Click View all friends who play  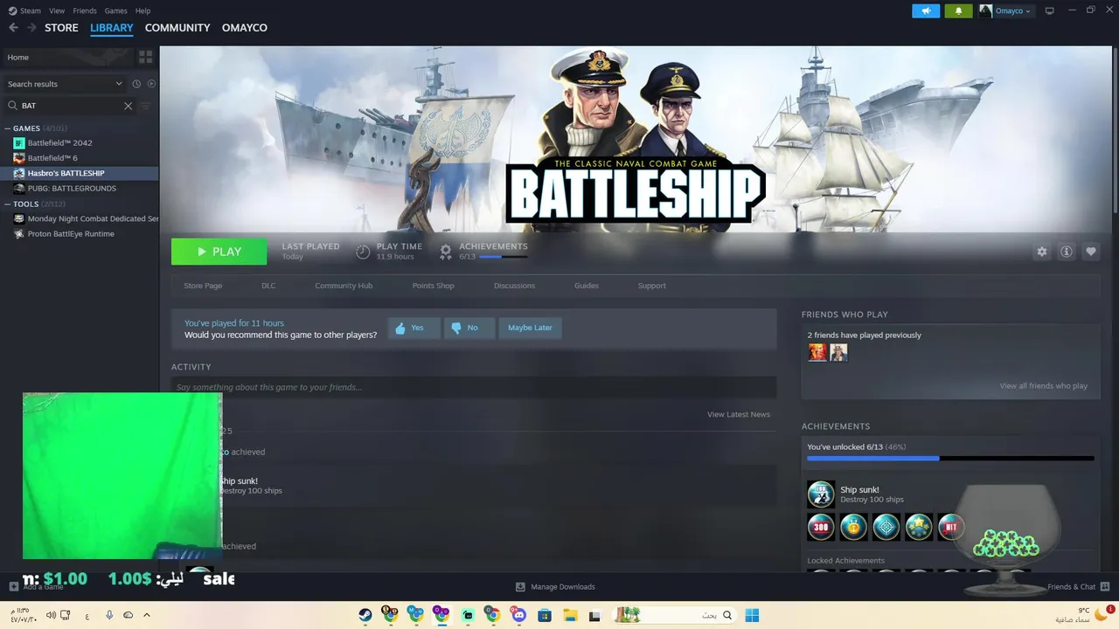pyautogui.click(x=1044, y=386)
